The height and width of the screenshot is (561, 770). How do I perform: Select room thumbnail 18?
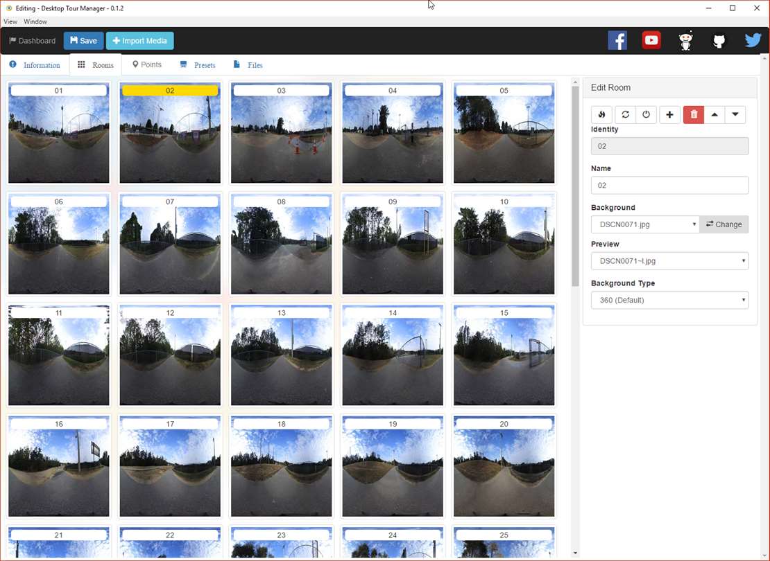(x=282, y=466)
